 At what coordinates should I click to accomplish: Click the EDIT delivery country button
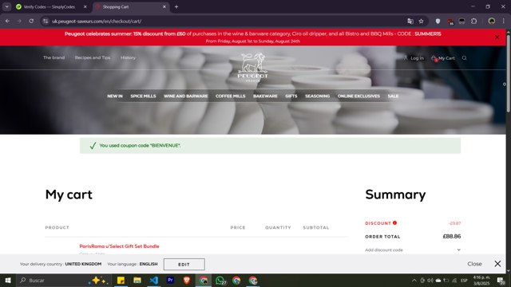click(x=184, y=264)
